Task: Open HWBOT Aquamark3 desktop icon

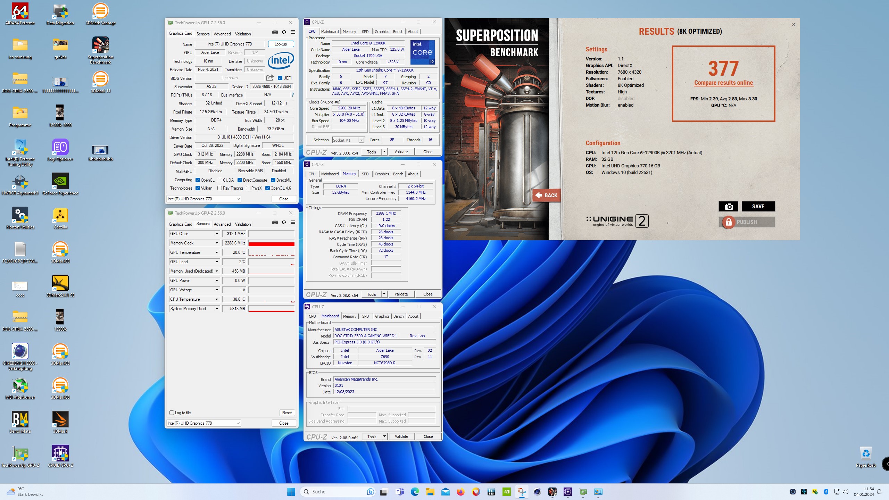Action: pyautogui.click(x=20, y=184)
